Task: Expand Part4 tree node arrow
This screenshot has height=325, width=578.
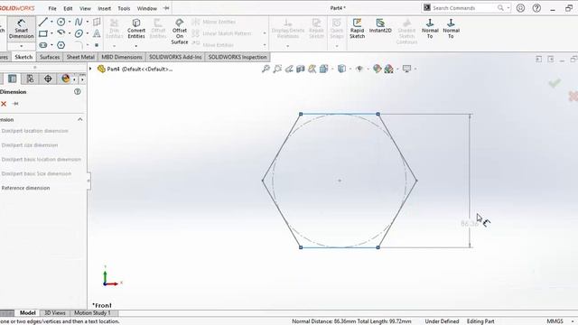Action: 90,69
